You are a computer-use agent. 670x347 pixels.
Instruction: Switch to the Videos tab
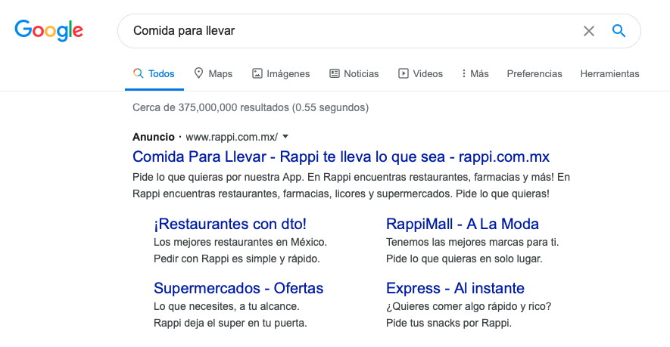click(x=420, y=73)
